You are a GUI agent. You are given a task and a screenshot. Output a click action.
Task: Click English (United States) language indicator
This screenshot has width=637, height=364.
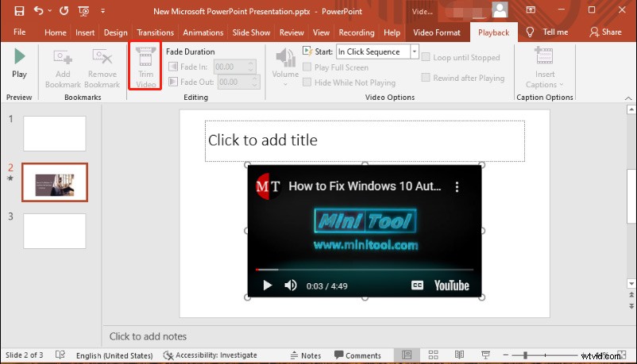point(114,355)
